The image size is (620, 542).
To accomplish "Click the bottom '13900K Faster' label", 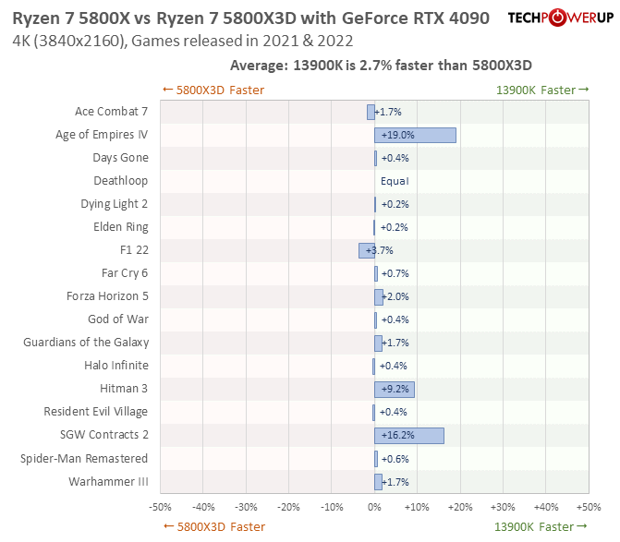I will [541, 526].
